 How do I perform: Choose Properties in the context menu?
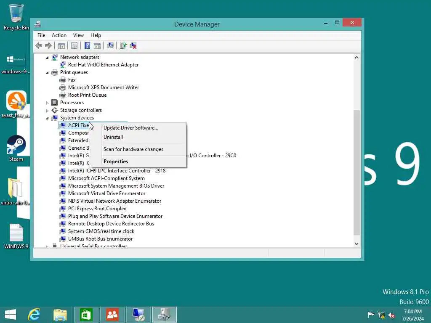point(138,161)
